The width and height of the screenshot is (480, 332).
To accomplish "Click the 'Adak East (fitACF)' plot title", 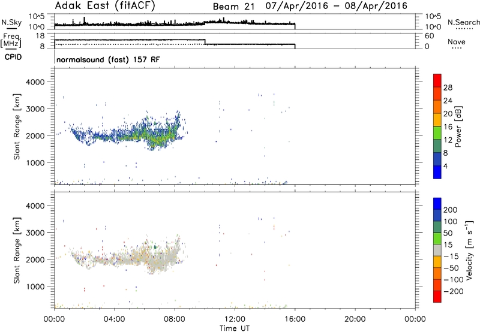I will tap(105, 6).
